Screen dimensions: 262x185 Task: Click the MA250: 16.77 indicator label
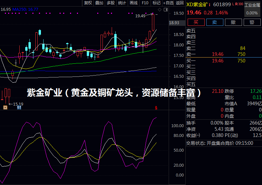coord(25,9)
